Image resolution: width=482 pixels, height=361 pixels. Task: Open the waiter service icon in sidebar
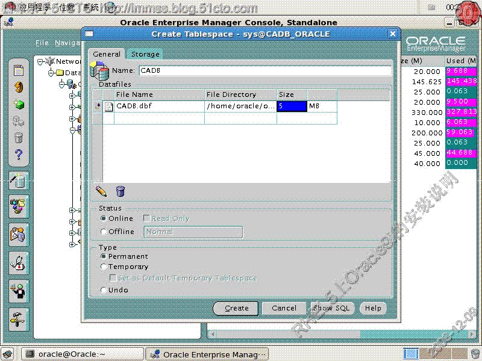click(x=19, y=291)
